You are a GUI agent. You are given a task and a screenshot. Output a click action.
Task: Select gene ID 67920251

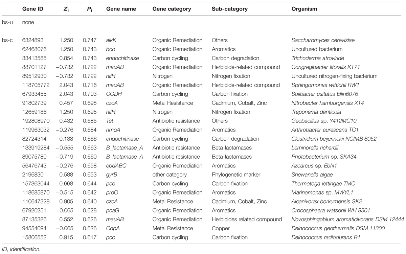pos(35,210)
